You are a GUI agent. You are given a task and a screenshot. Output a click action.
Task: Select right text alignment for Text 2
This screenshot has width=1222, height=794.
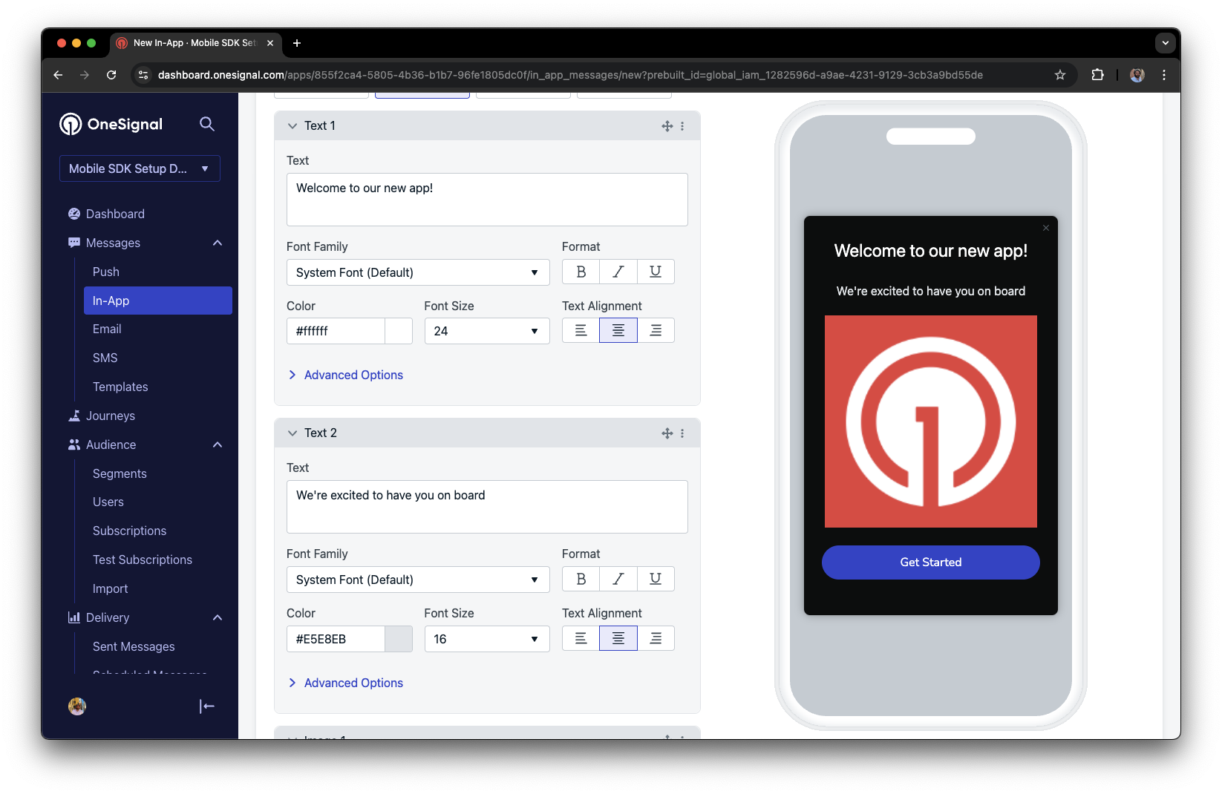[x=656, y=638]
